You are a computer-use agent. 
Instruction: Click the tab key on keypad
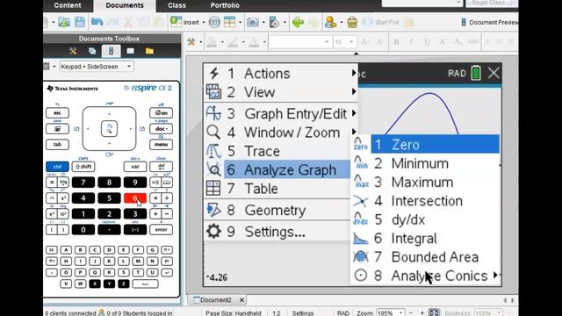[x=57, y=144]
